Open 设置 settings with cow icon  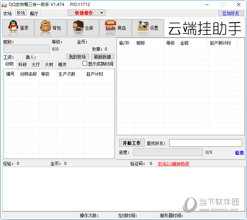(x=148, y=28)
